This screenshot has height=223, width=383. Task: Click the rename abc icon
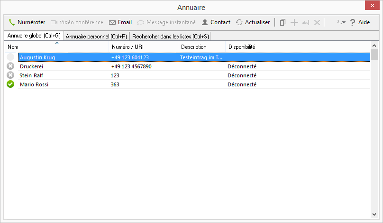(x=306, y=22)
